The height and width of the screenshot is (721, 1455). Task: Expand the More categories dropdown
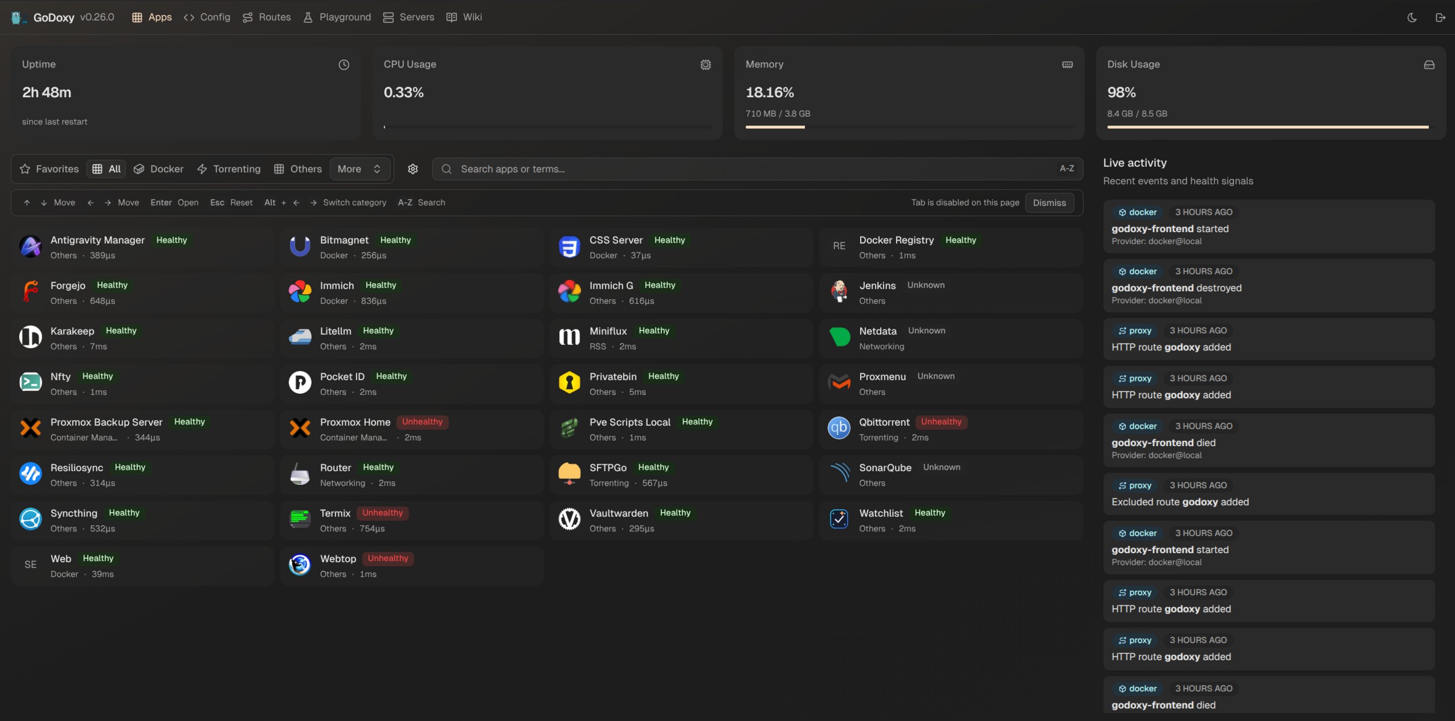(359, 169)
